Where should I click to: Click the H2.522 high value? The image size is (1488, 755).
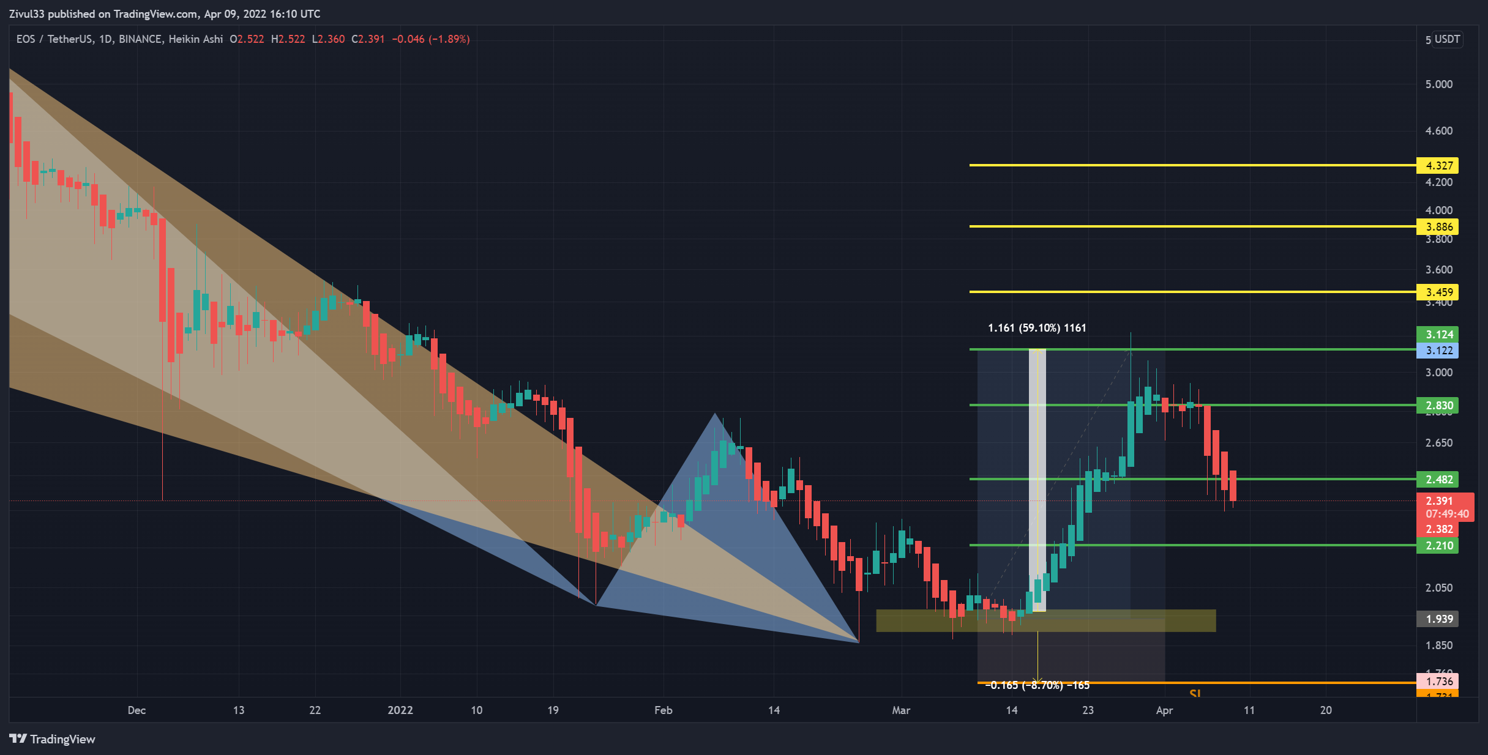pyautogui.click(x=288, y=39)
